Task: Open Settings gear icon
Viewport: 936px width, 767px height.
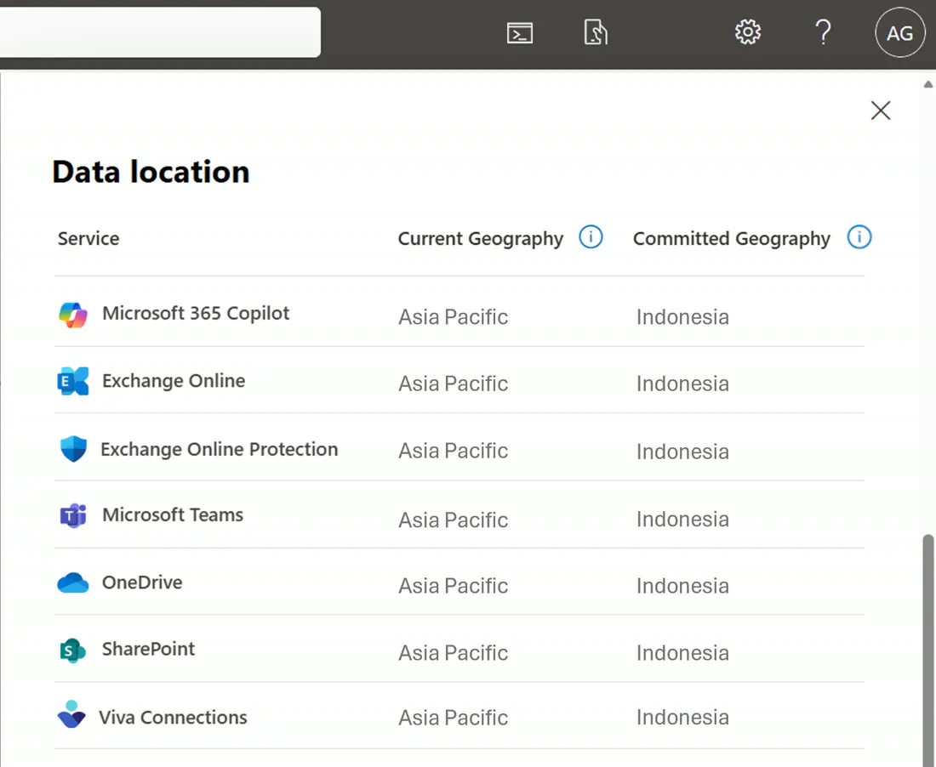Action: pyautogui.click(x=747, y=31)
